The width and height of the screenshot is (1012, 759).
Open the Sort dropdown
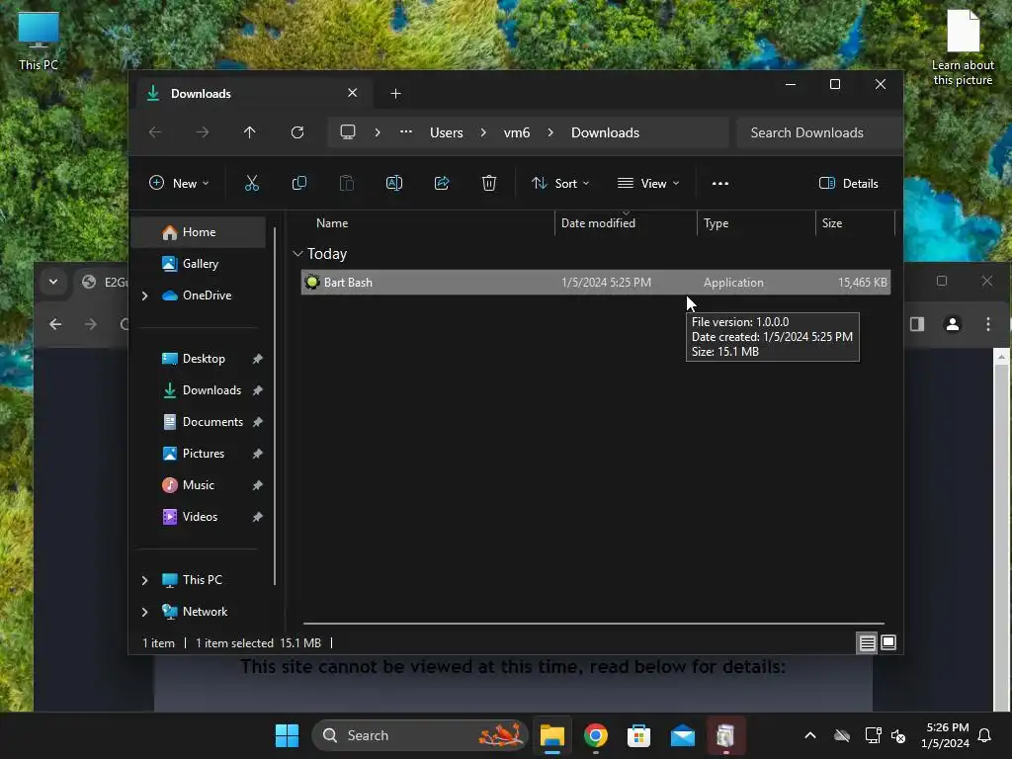pyautogui.click(x=560, y=183)
